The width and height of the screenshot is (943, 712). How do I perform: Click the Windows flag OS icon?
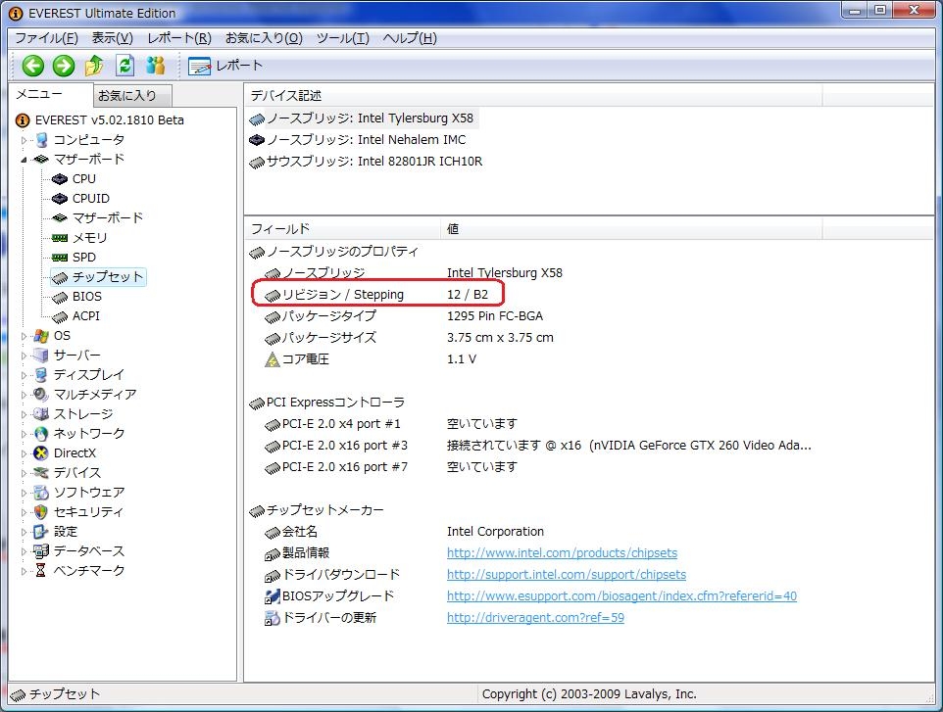pyautogui.click(x=40, y=336)
